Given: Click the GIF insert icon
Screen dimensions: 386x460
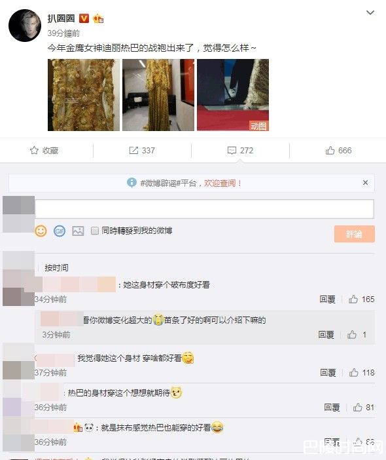Looking at the screenshot, I should 60,231.
